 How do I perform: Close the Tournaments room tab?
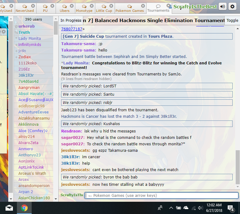(x=168, y=6)
